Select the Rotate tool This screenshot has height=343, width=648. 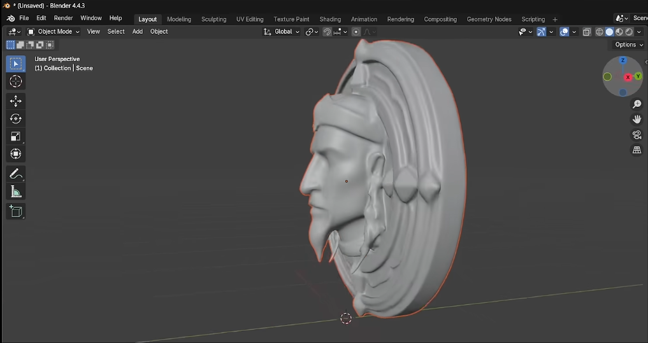(x=16, y=119)
